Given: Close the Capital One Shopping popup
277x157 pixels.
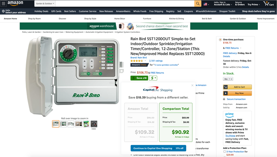Looking at the screenshot, I should (x=192, y=85).
